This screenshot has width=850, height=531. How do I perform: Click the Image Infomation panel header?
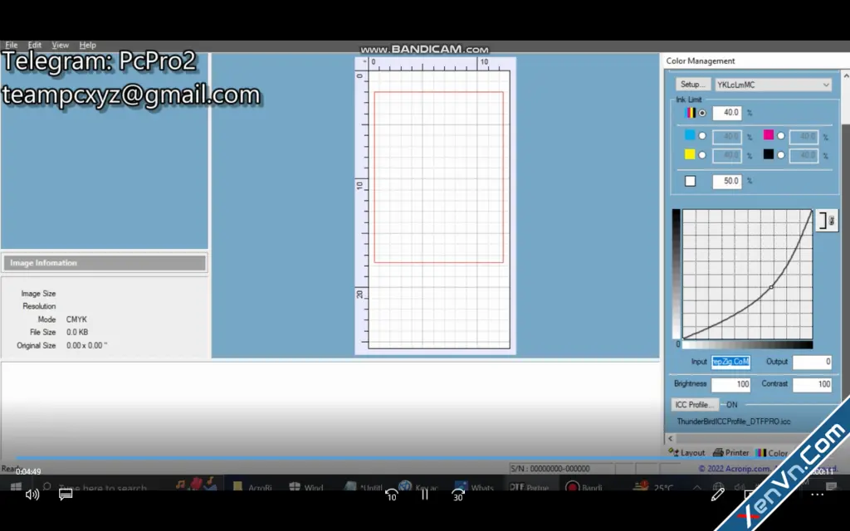[105, 263]
